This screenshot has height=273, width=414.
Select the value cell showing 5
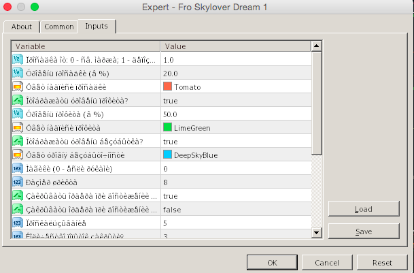236,223
